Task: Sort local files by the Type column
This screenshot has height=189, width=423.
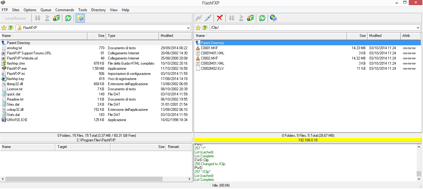Action: (132, 36)
